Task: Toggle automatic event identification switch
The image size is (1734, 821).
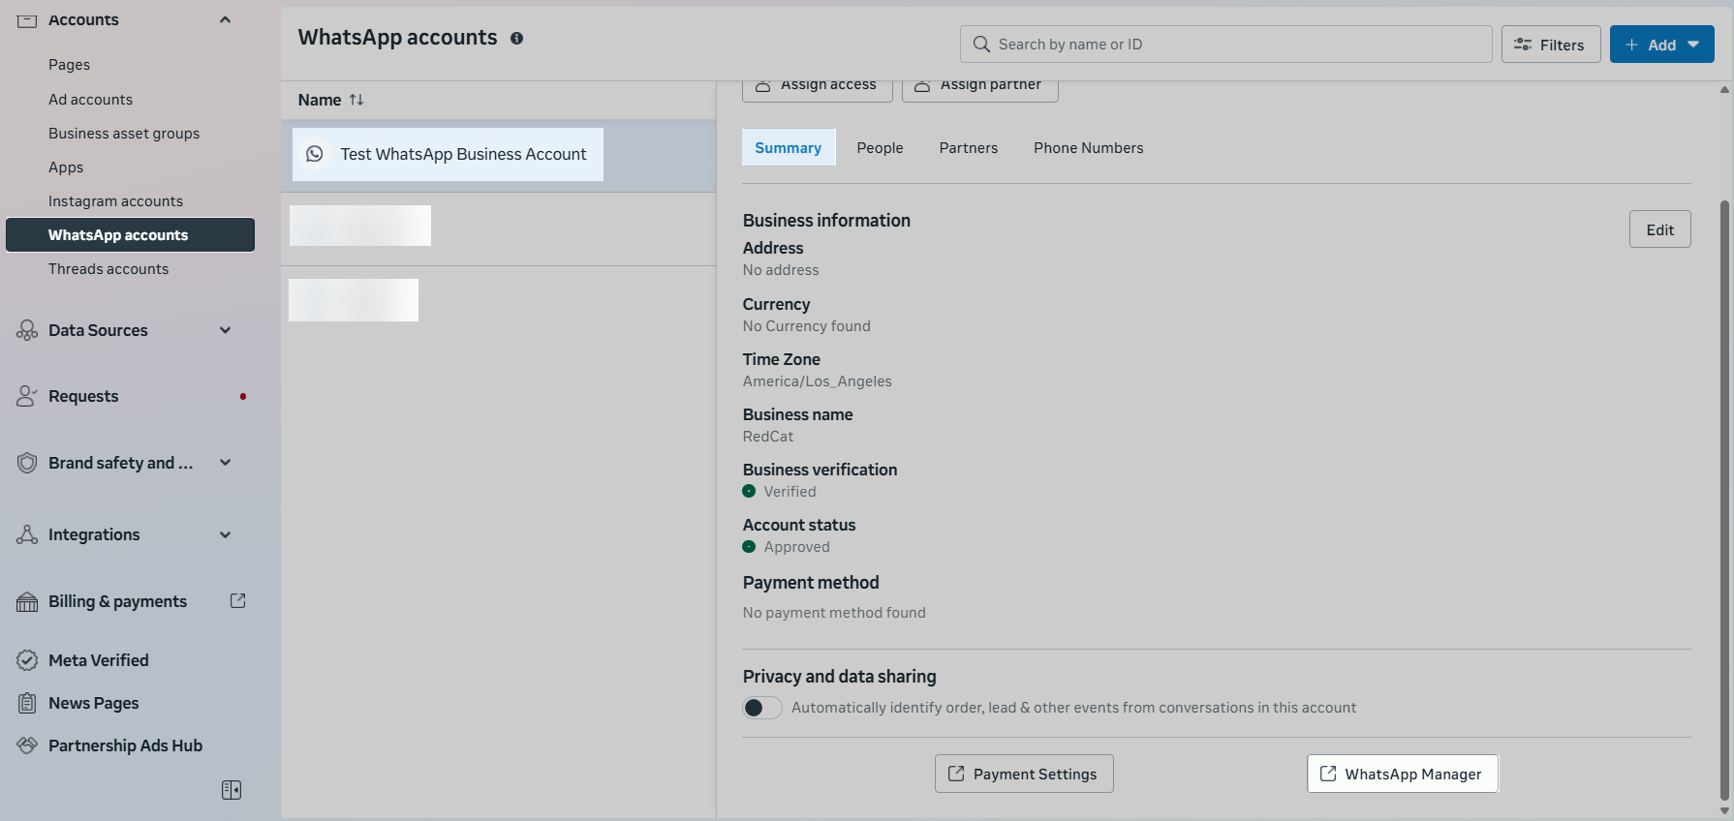Action: [x=762, y=708]
